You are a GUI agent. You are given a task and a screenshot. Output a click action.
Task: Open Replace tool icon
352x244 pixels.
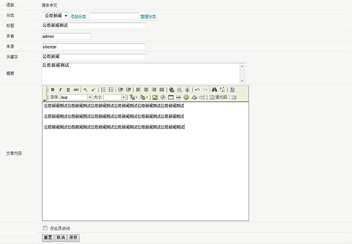point(222,90)
